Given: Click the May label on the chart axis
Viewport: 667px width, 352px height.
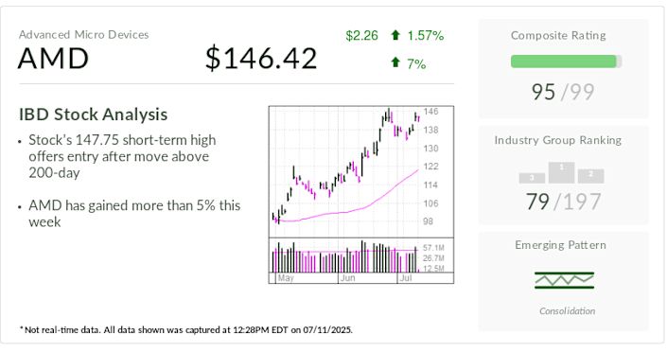Looking at the screenshot, I should 286,278.
